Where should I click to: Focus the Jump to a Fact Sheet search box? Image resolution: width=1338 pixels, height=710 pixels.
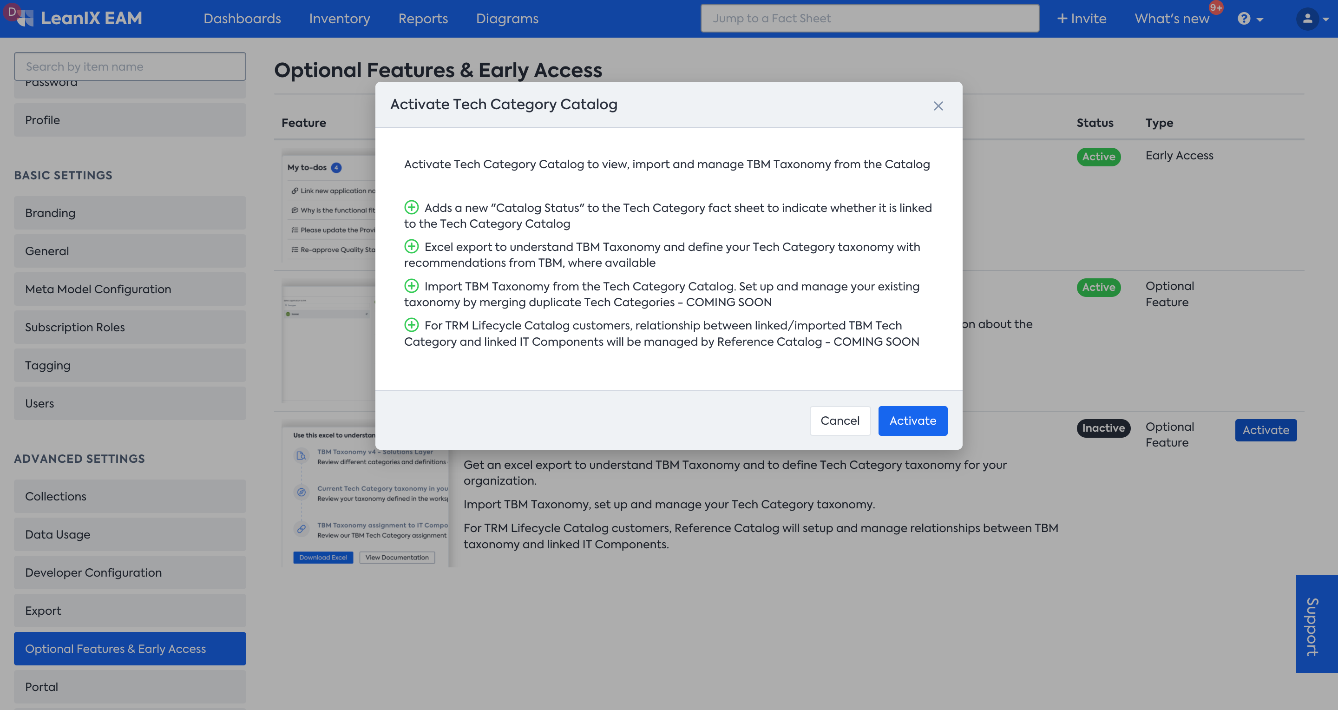point(870,18)
